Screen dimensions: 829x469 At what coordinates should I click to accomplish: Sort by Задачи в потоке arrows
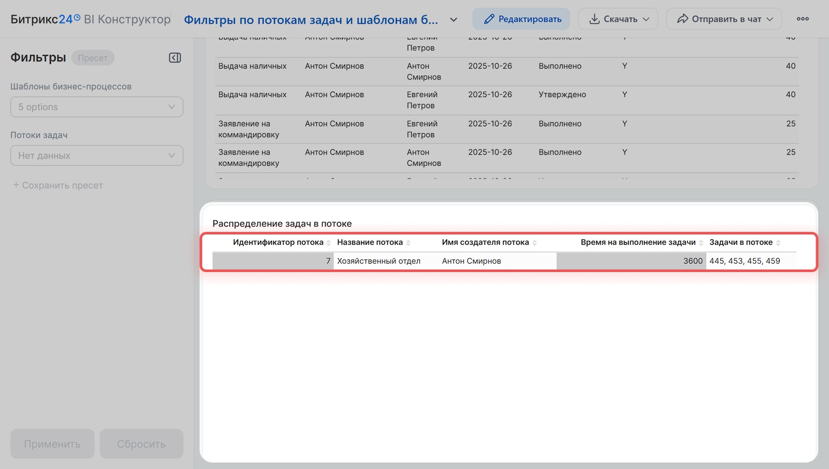[x=778, y=243]
